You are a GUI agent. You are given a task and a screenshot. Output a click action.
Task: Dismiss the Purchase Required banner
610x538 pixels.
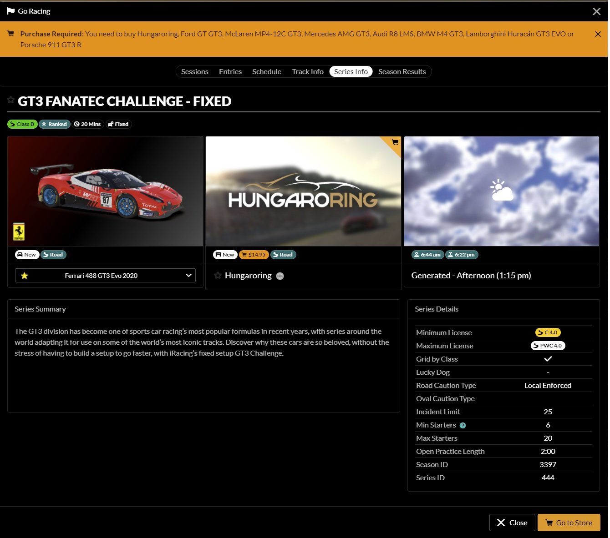(598, 34)
